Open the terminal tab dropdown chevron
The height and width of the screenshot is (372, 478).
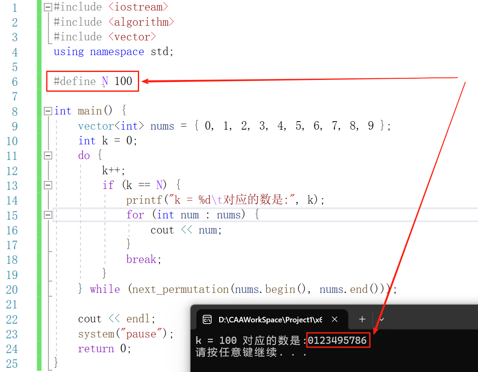tap(382, 319)
